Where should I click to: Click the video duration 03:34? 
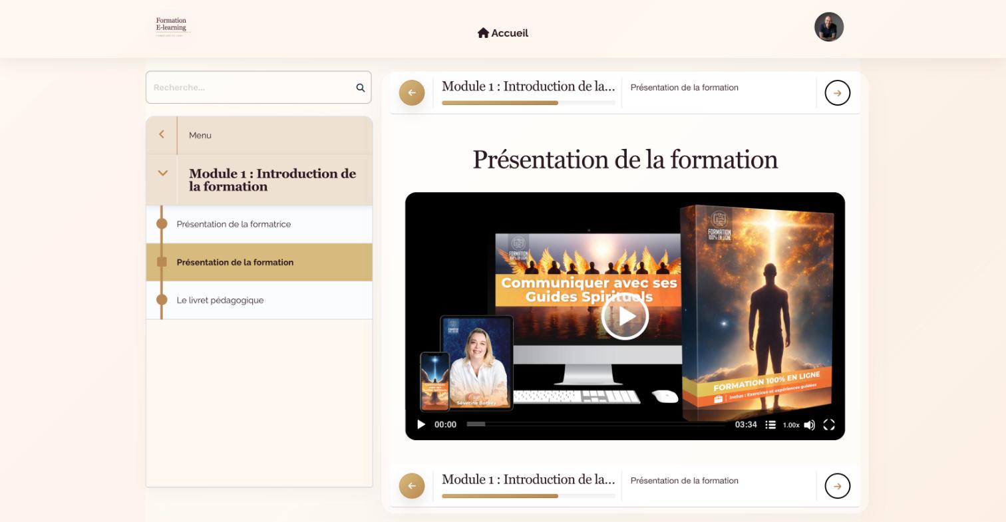[746, 424]
